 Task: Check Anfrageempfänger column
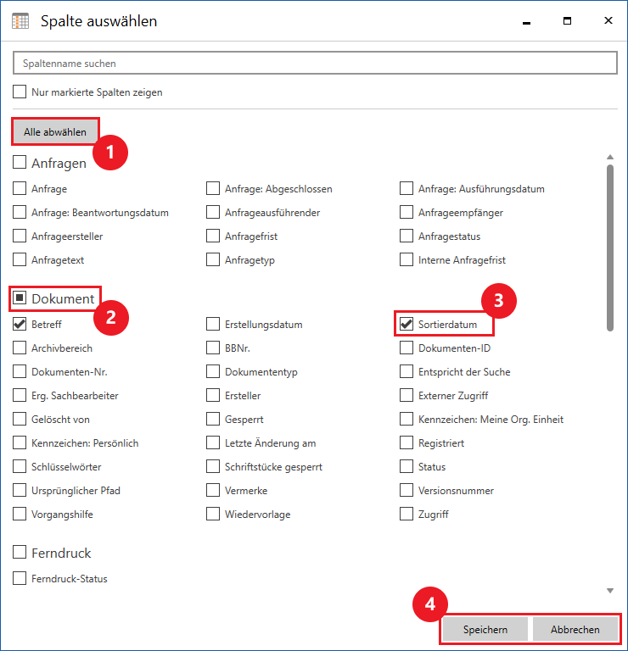tap(406, 212)
